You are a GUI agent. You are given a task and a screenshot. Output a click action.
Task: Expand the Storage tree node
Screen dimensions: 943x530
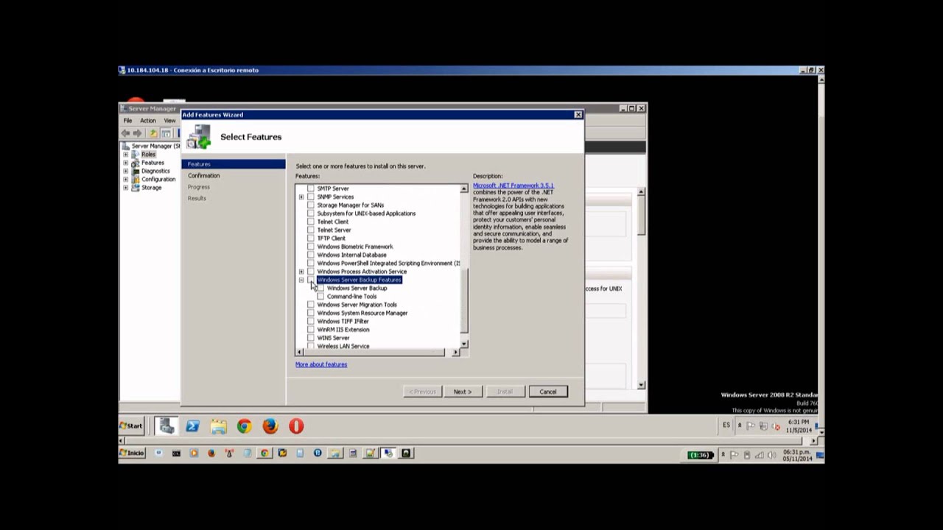126,188
